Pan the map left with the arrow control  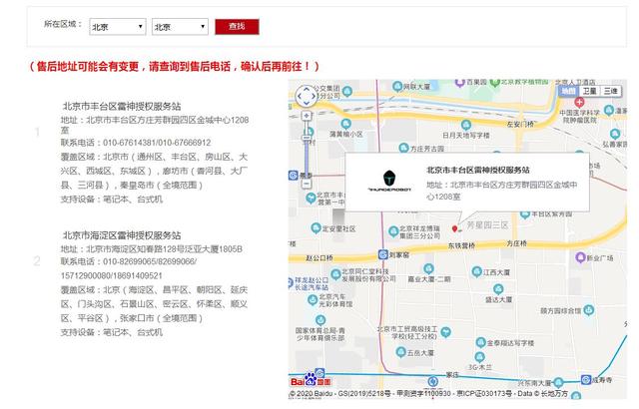coord(300,97)
